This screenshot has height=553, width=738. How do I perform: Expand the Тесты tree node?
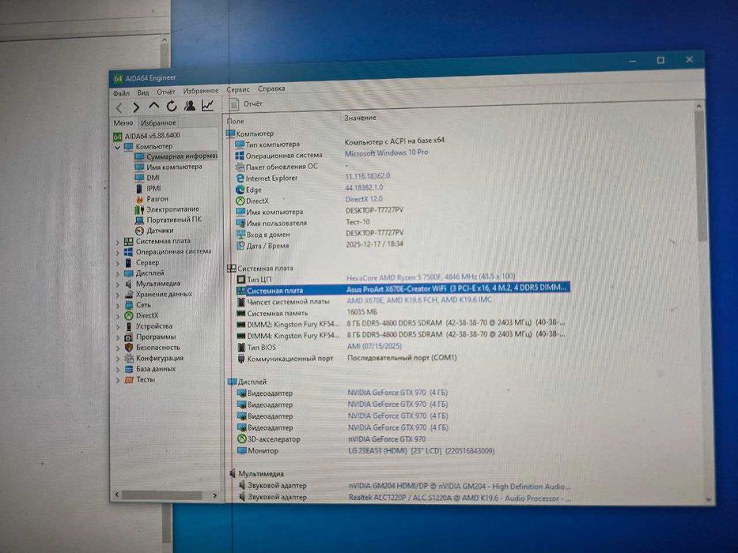point(118,380)
